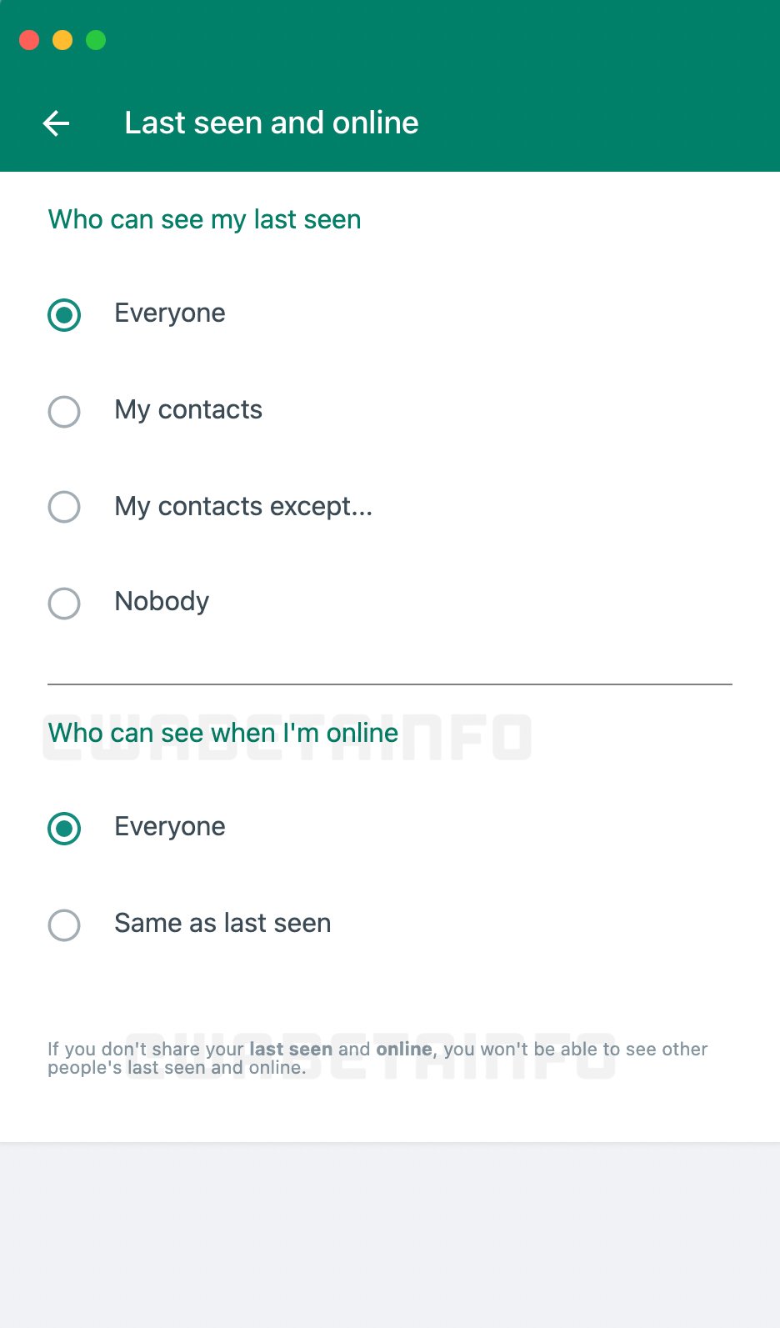780x1328 pixels.
Task: Click the My contacts label text
Action: click(188, 409)
